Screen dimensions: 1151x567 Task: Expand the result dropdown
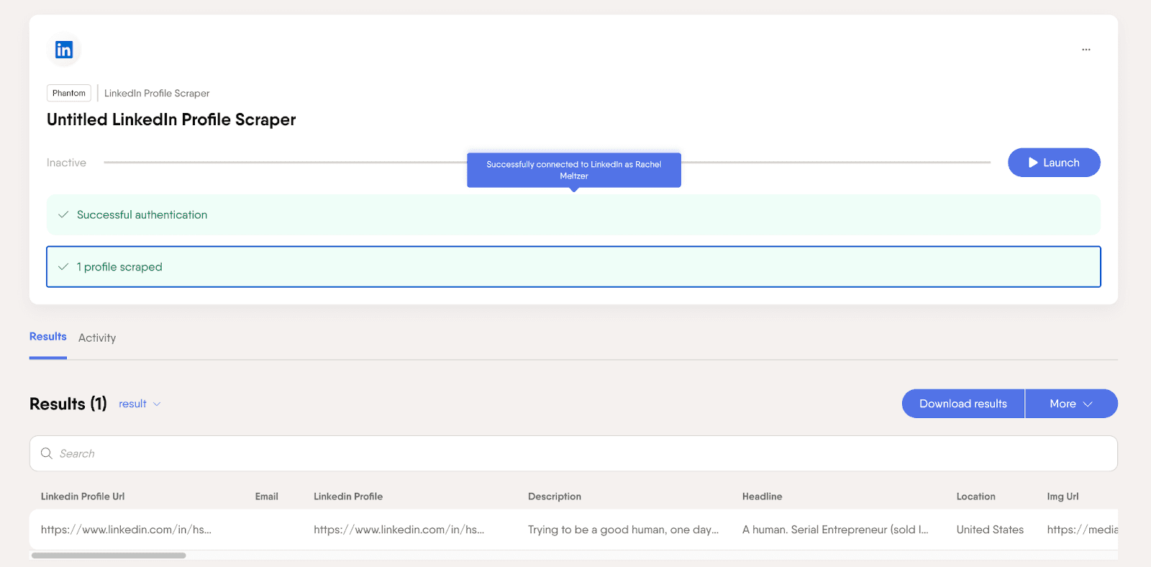click(140, 404)
